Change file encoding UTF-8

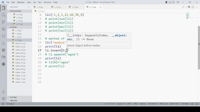129,104
